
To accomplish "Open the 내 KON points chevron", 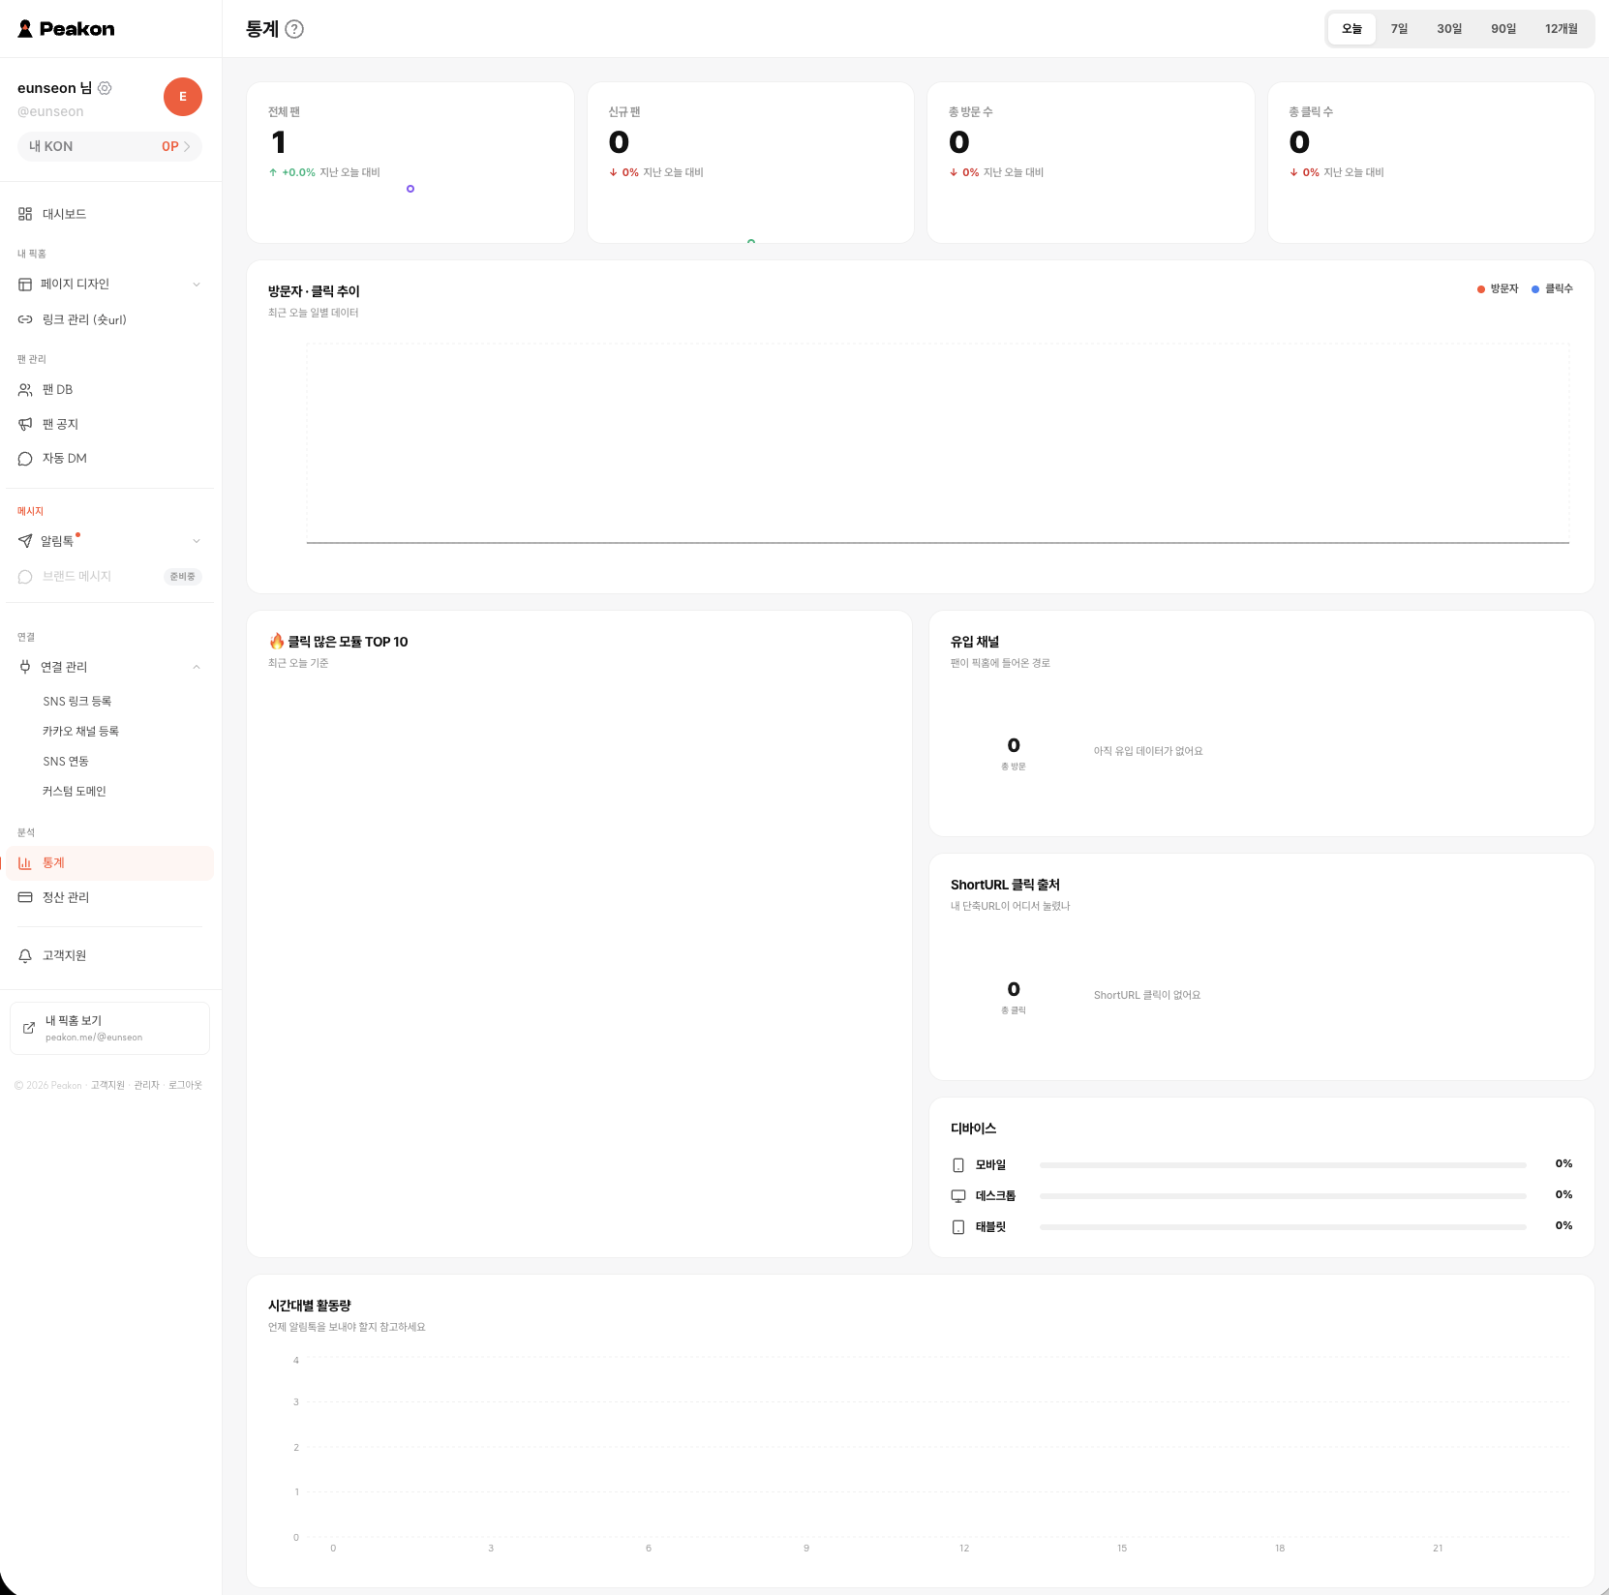I will 187,147.
